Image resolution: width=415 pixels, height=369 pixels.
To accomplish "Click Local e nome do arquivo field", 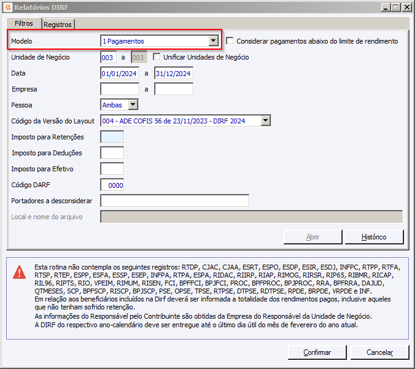I will [x=252, y=217].
